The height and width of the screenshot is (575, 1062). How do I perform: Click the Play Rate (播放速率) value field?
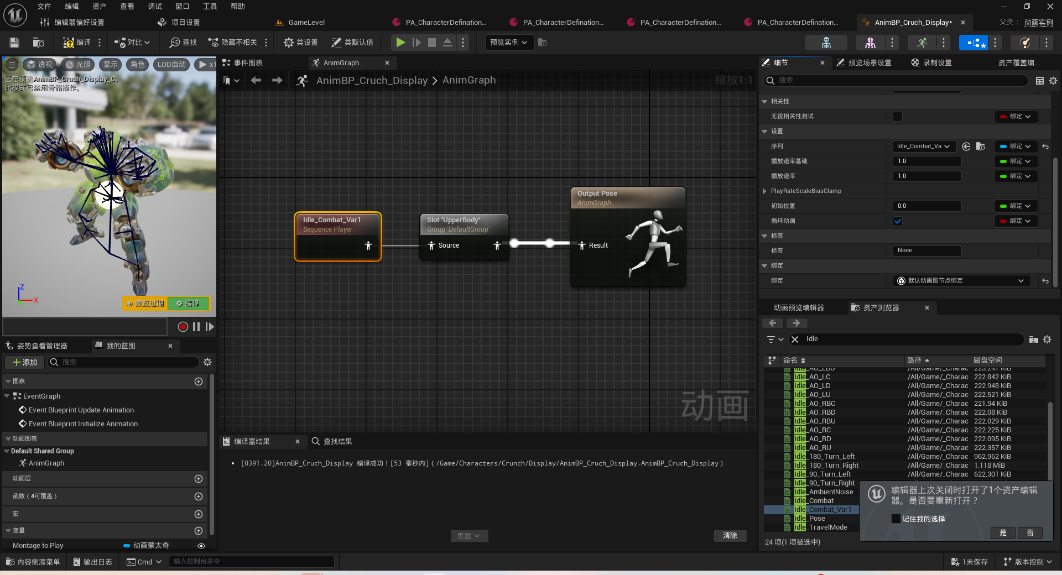(926, 176)
